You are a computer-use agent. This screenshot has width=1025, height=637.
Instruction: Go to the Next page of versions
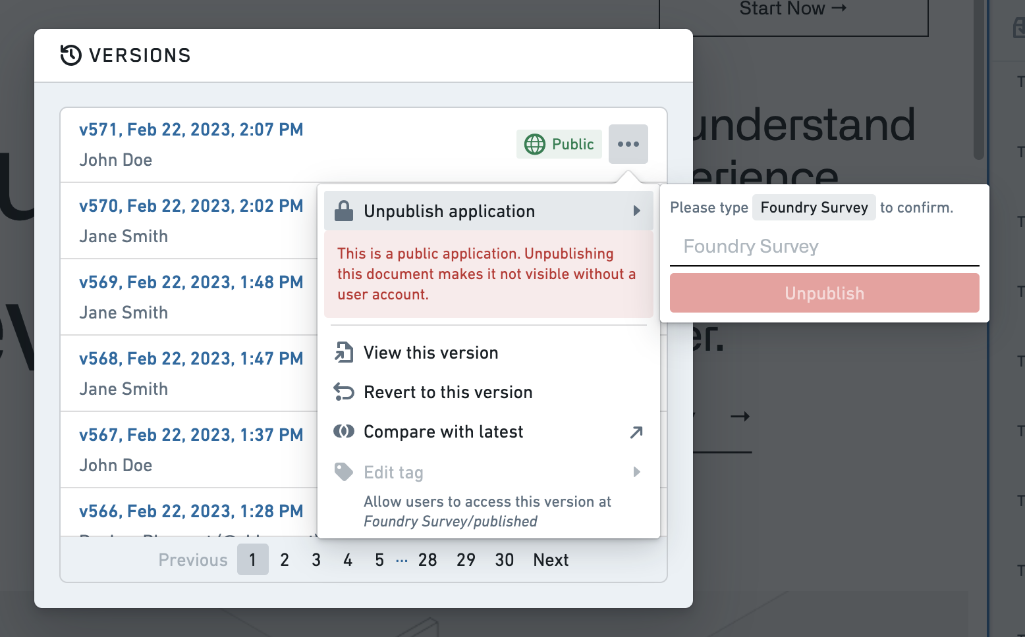(551, 560)
